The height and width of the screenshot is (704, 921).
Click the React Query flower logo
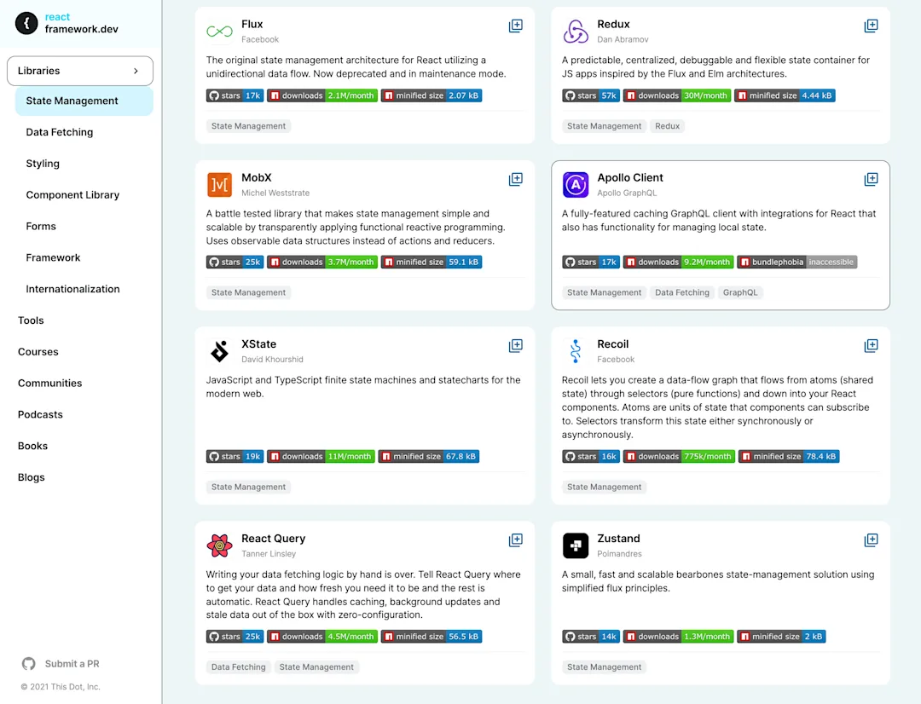pyautogui.click(x=219, y=545)
